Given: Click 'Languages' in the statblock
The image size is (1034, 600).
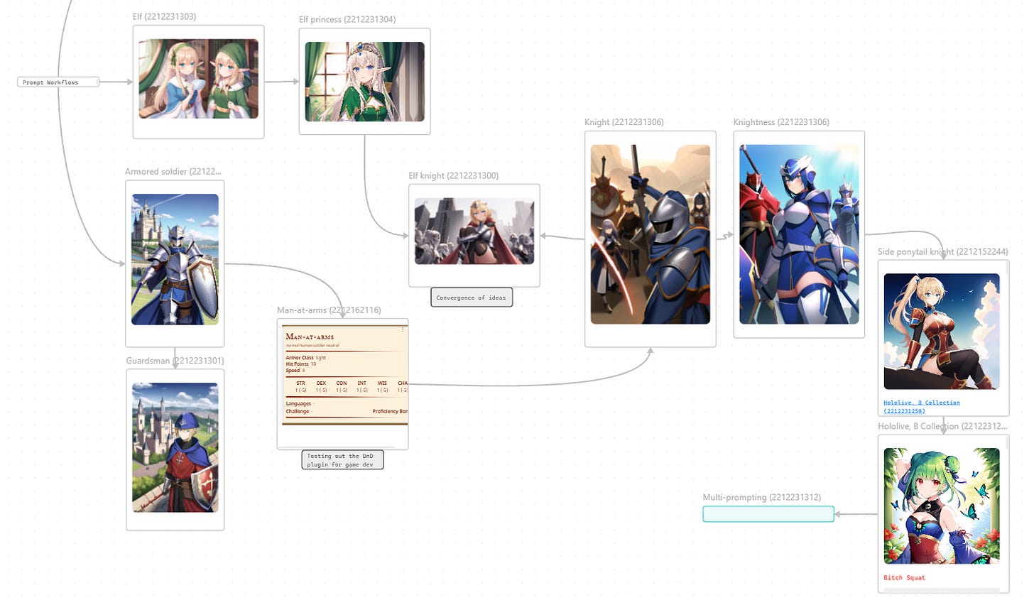Looking at the screenshot, I should (298, 403).
